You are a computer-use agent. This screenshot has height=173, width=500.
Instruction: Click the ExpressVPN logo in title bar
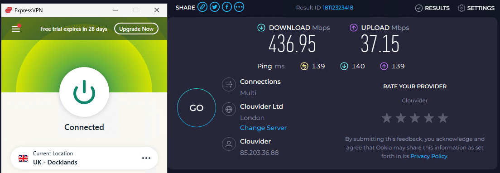pyautogui.click(x=8, y=10)
